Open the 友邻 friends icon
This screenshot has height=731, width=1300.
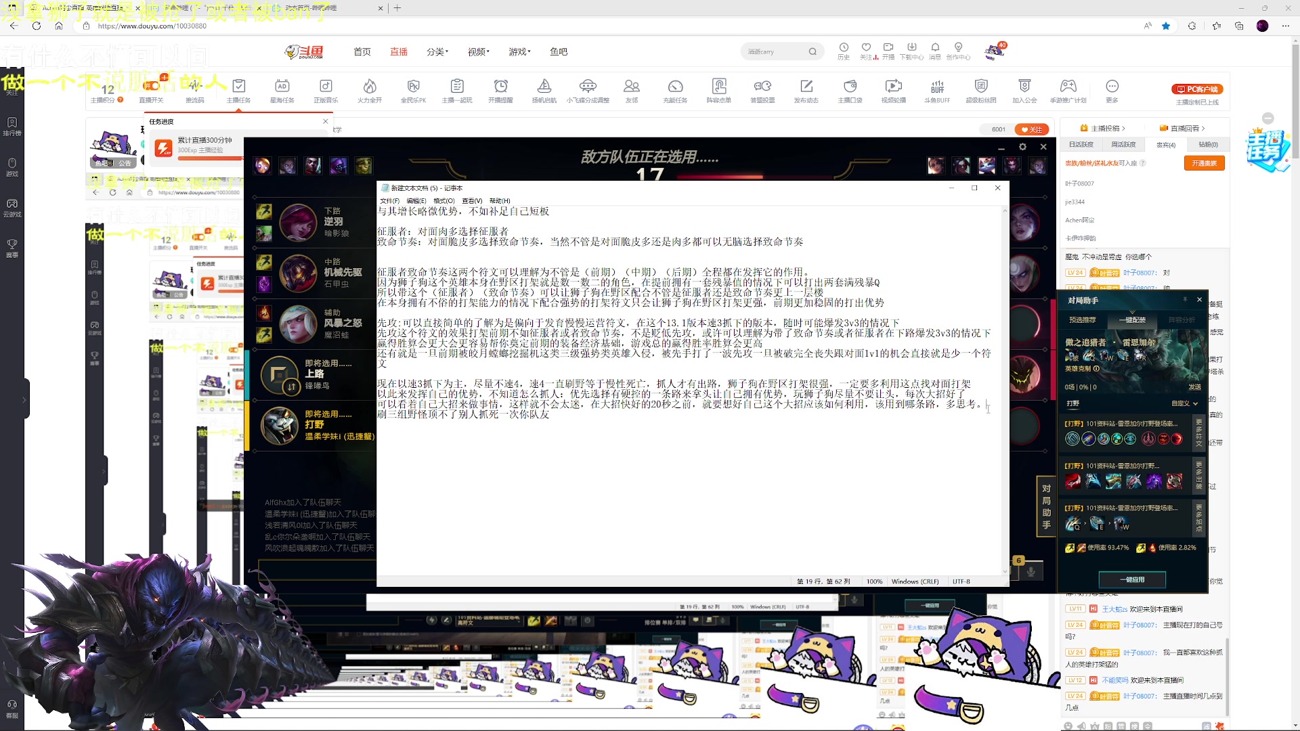pyautogui.click(x=632, y=90)
